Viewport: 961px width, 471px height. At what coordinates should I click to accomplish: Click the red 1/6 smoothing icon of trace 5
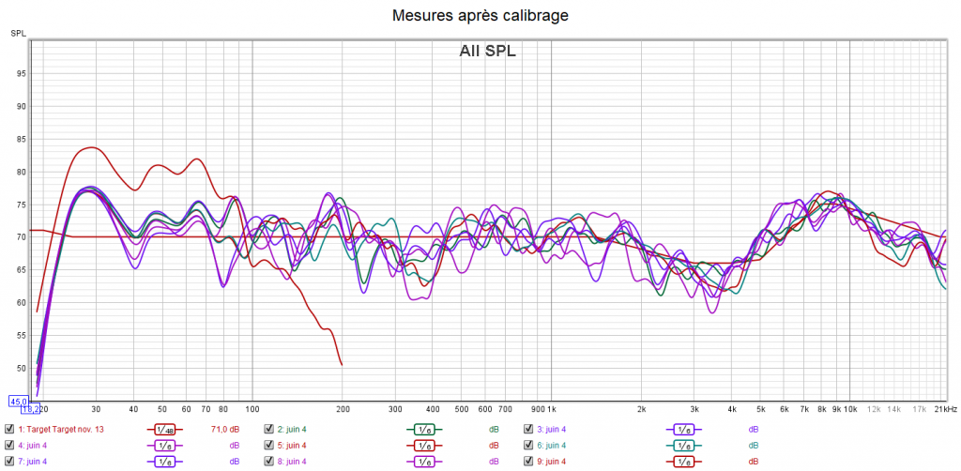(424, 446)
